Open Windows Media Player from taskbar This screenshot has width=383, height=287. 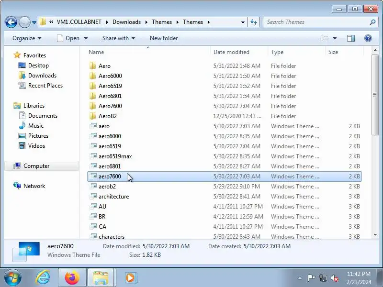[130, 278]
